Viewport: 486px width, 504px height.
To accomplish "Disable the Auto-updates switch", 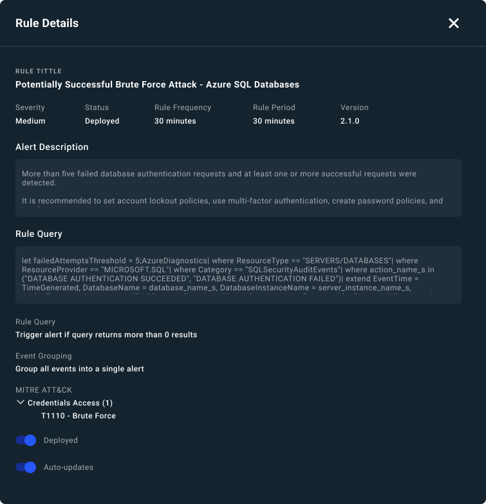I will [x=26, y=467].
